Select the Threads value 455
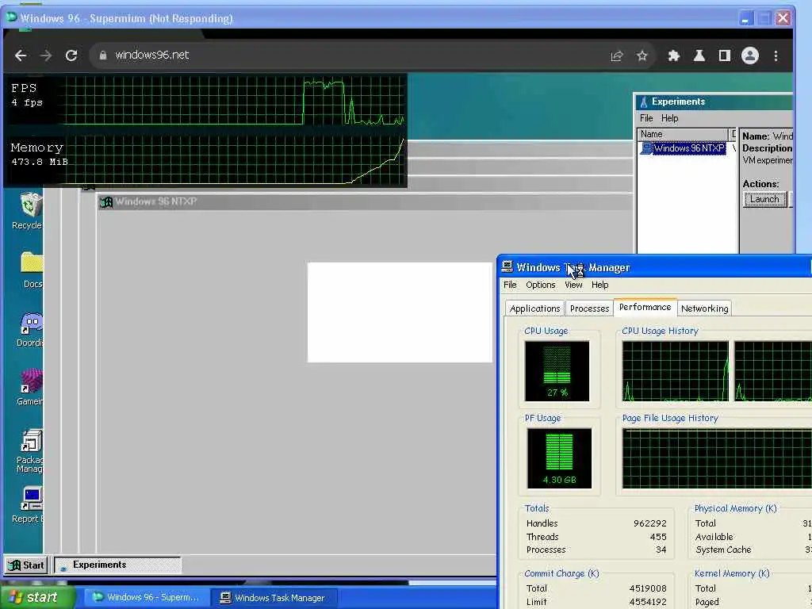 point(657,537)
